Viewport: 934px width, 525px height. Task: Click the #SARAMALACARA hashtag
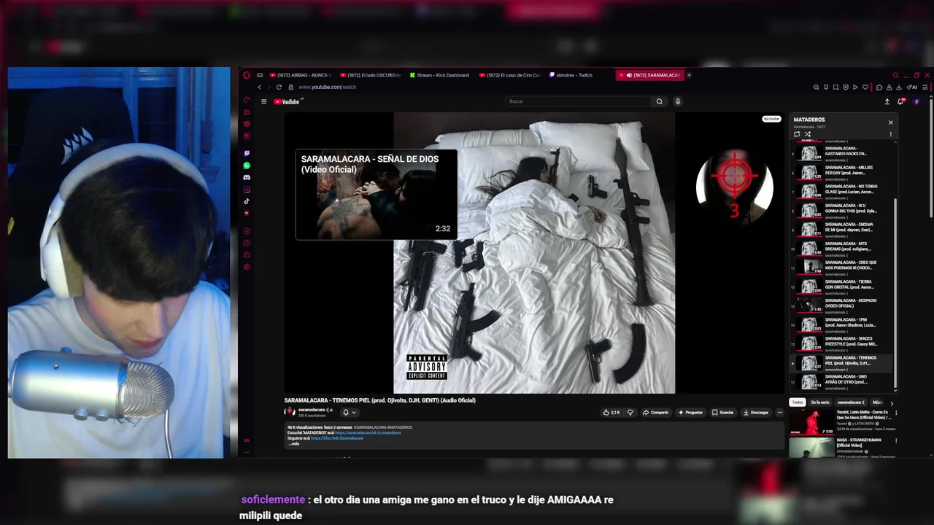(x=370, y=427)
